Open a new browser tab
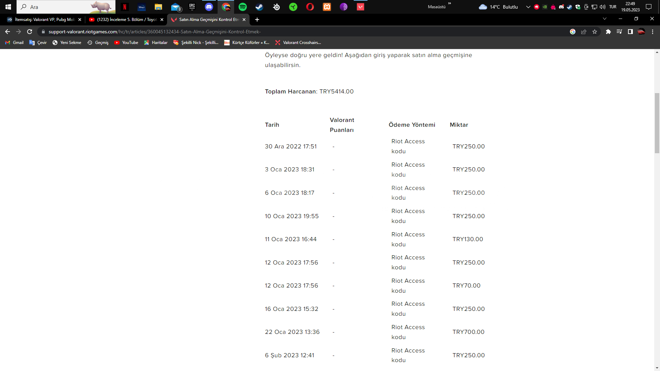The height and width of the screenshot is (371, 660). click(x=257, y=20)
